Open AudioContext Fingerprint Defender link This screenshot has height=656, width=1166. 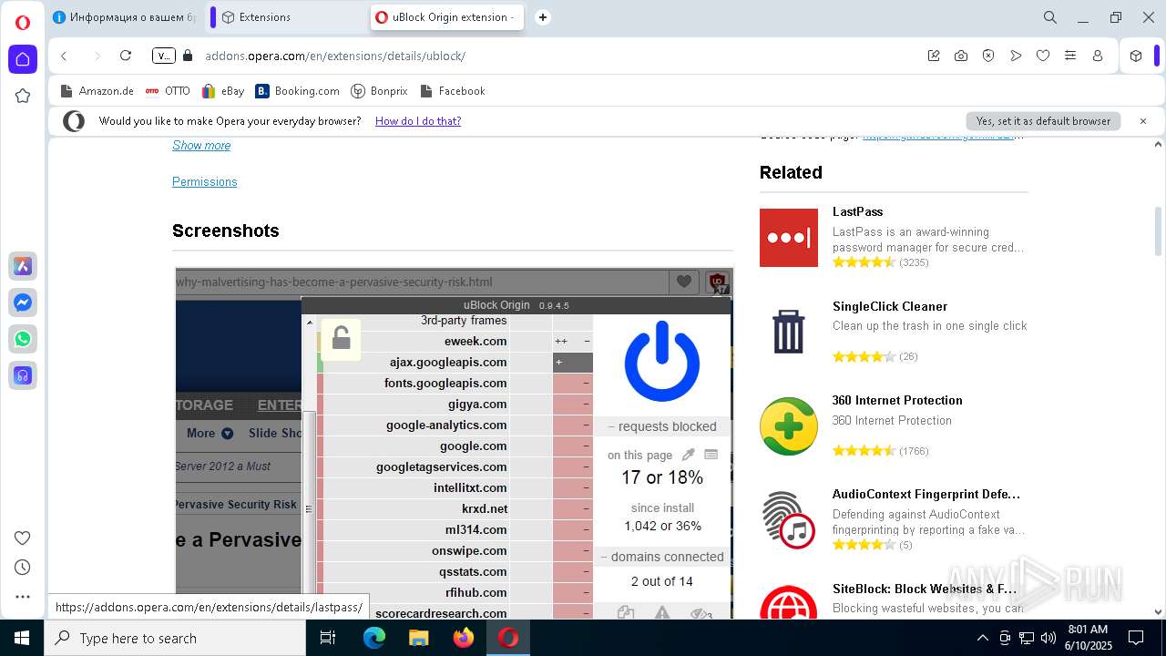coord(926,495)
